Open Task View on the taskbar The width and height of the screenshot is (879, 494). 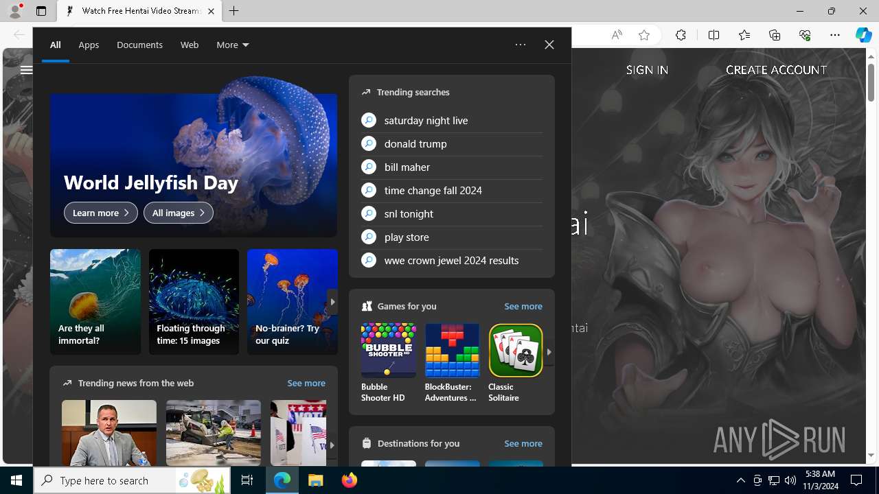click(x=247, y=480)
